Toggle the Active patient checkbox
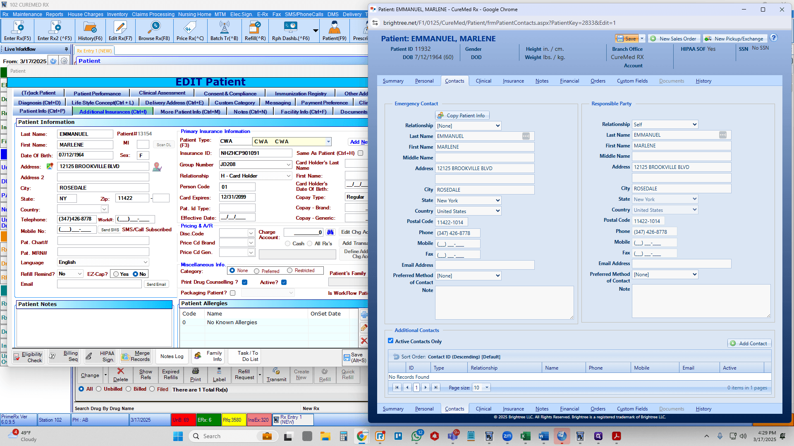This screenshot has width=794, height=446. (284, 282)
